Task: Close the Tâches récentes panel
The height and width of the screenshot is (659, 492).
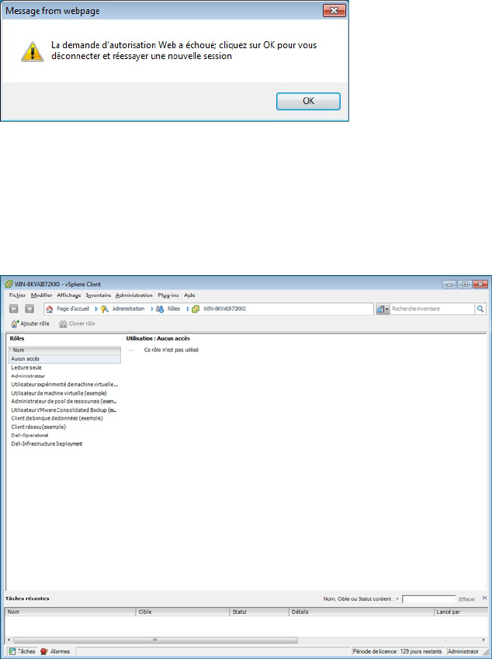Action: pyautogui.click(x=484, y=598)
